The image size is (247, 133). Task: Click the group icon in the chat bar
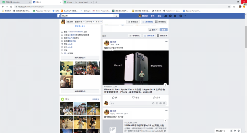point(235,131)
